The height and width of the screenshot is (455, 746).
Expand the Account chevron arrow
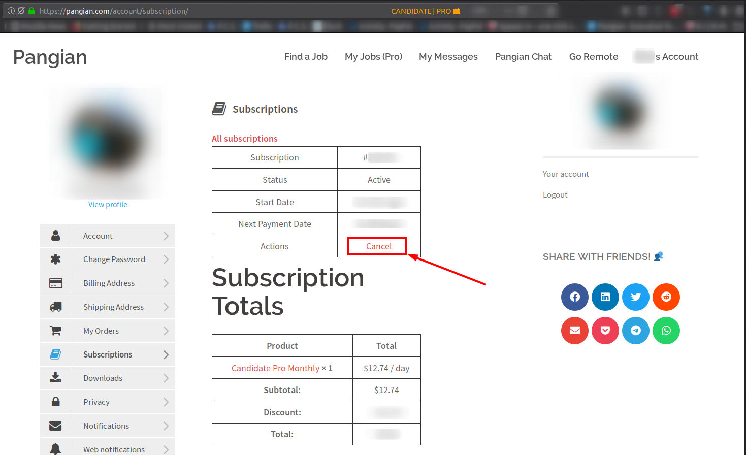(x=166, y=236)
